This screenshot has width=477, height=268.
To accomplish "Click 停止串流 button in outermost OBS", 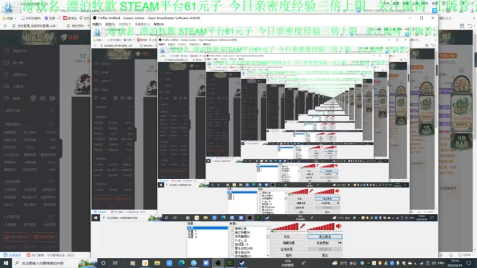I will 324,236.
